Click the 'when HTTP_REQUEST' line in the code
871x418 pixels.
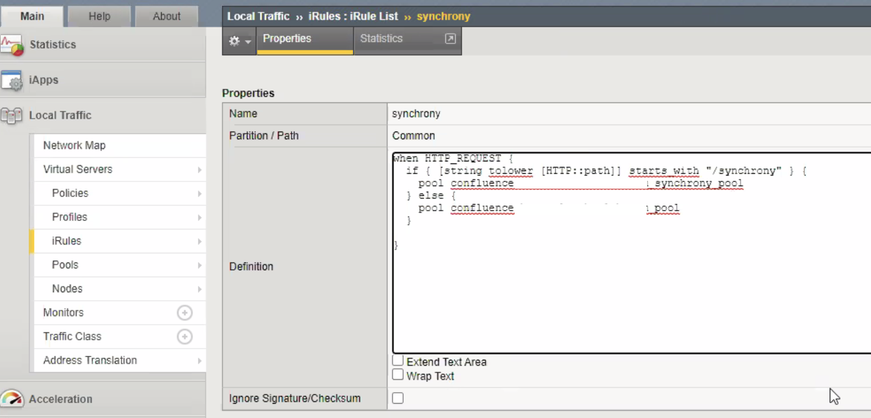tap(454, 159)
